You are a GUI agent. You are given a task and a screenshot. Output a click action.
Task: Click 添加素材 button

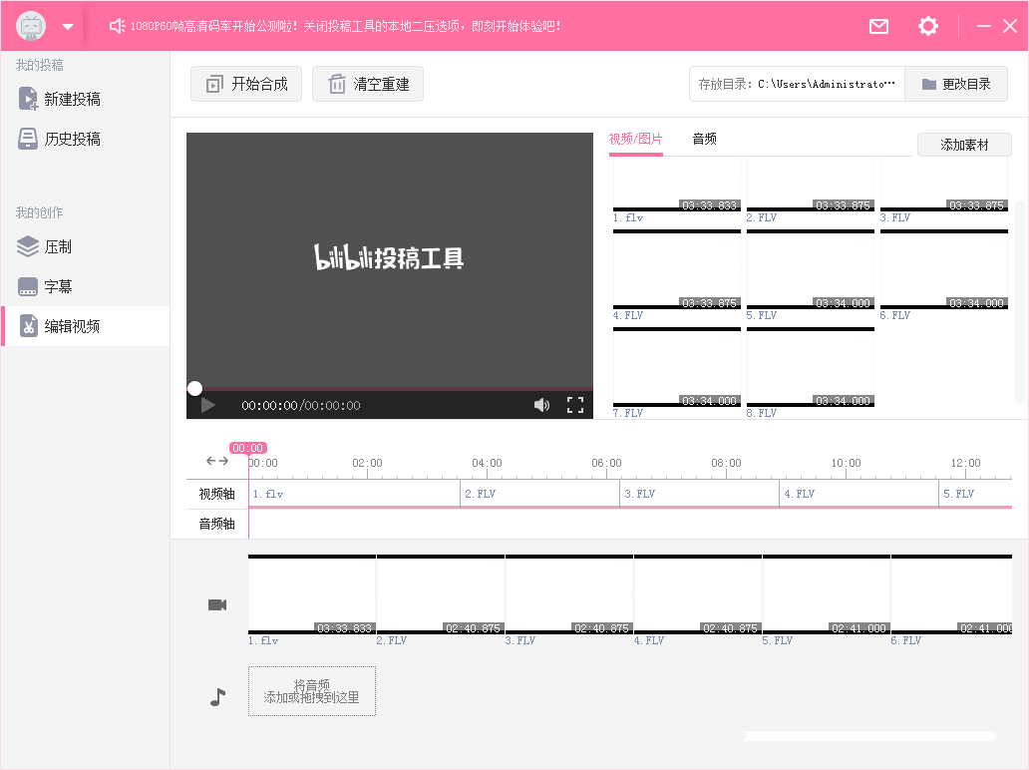coord(964,145)
